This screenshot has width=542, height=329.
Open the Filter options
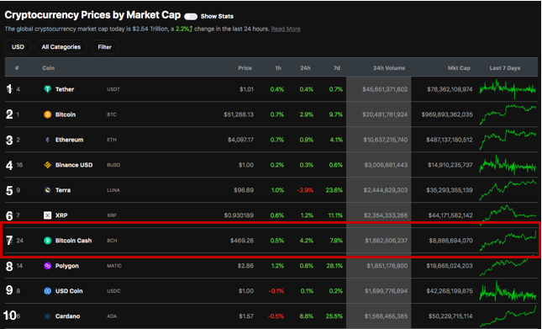(x=105, y=47)
